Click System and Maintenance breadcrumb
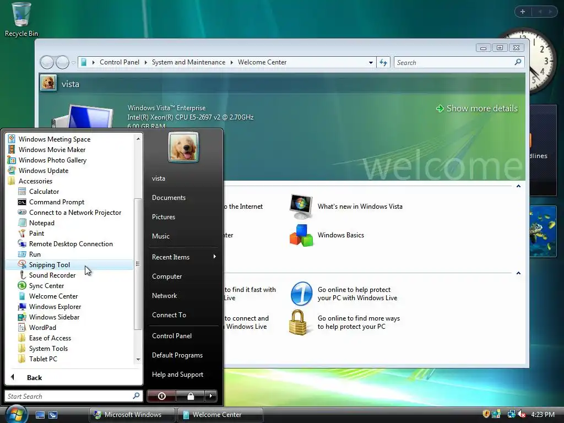This screenshot has width=564, height=423. point(188,62)
